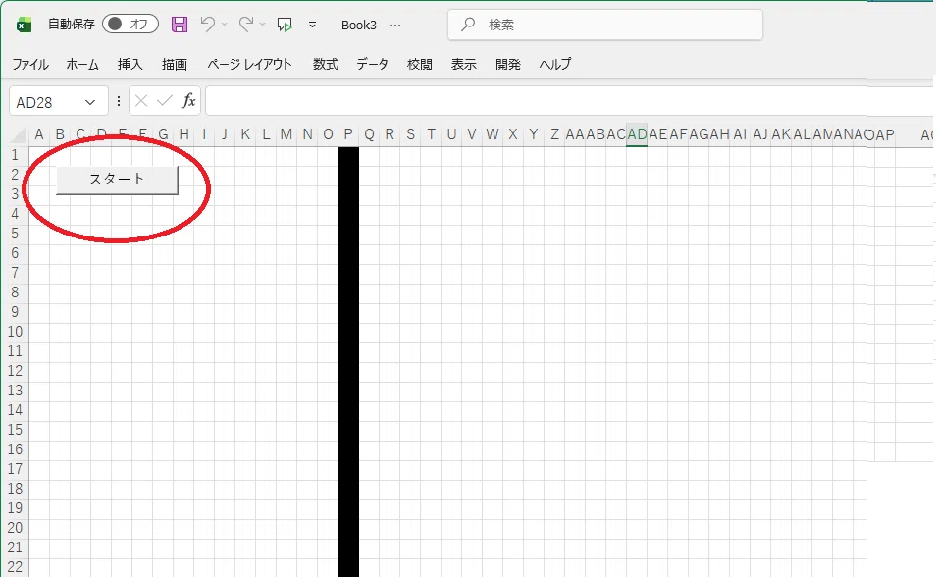936x577 pixels.
Task: Open the Customize Quick Access Toolbar dropdown
Action: tap(312, 25)
